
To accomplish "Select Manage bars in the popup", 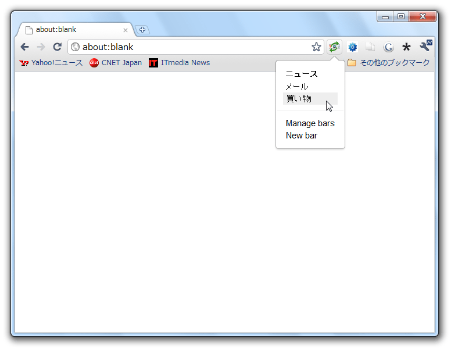I will 310,123.
